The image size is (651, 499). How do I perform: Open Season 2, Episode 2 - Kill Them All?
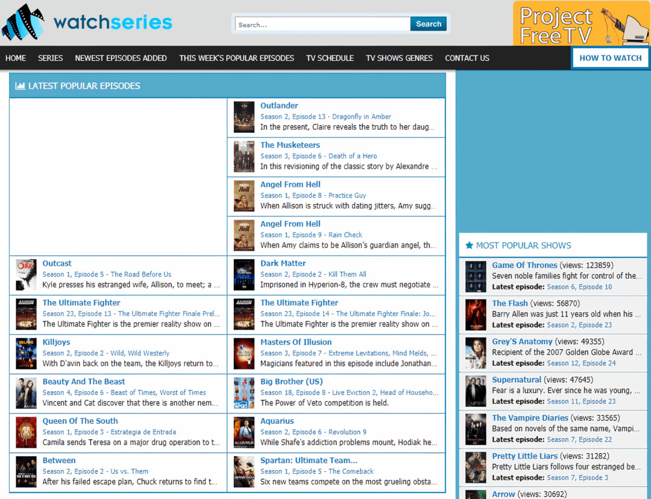(313, 274)
